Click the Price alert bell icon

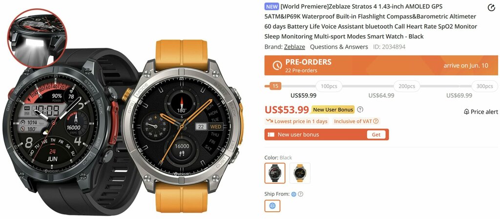point(466,112)
